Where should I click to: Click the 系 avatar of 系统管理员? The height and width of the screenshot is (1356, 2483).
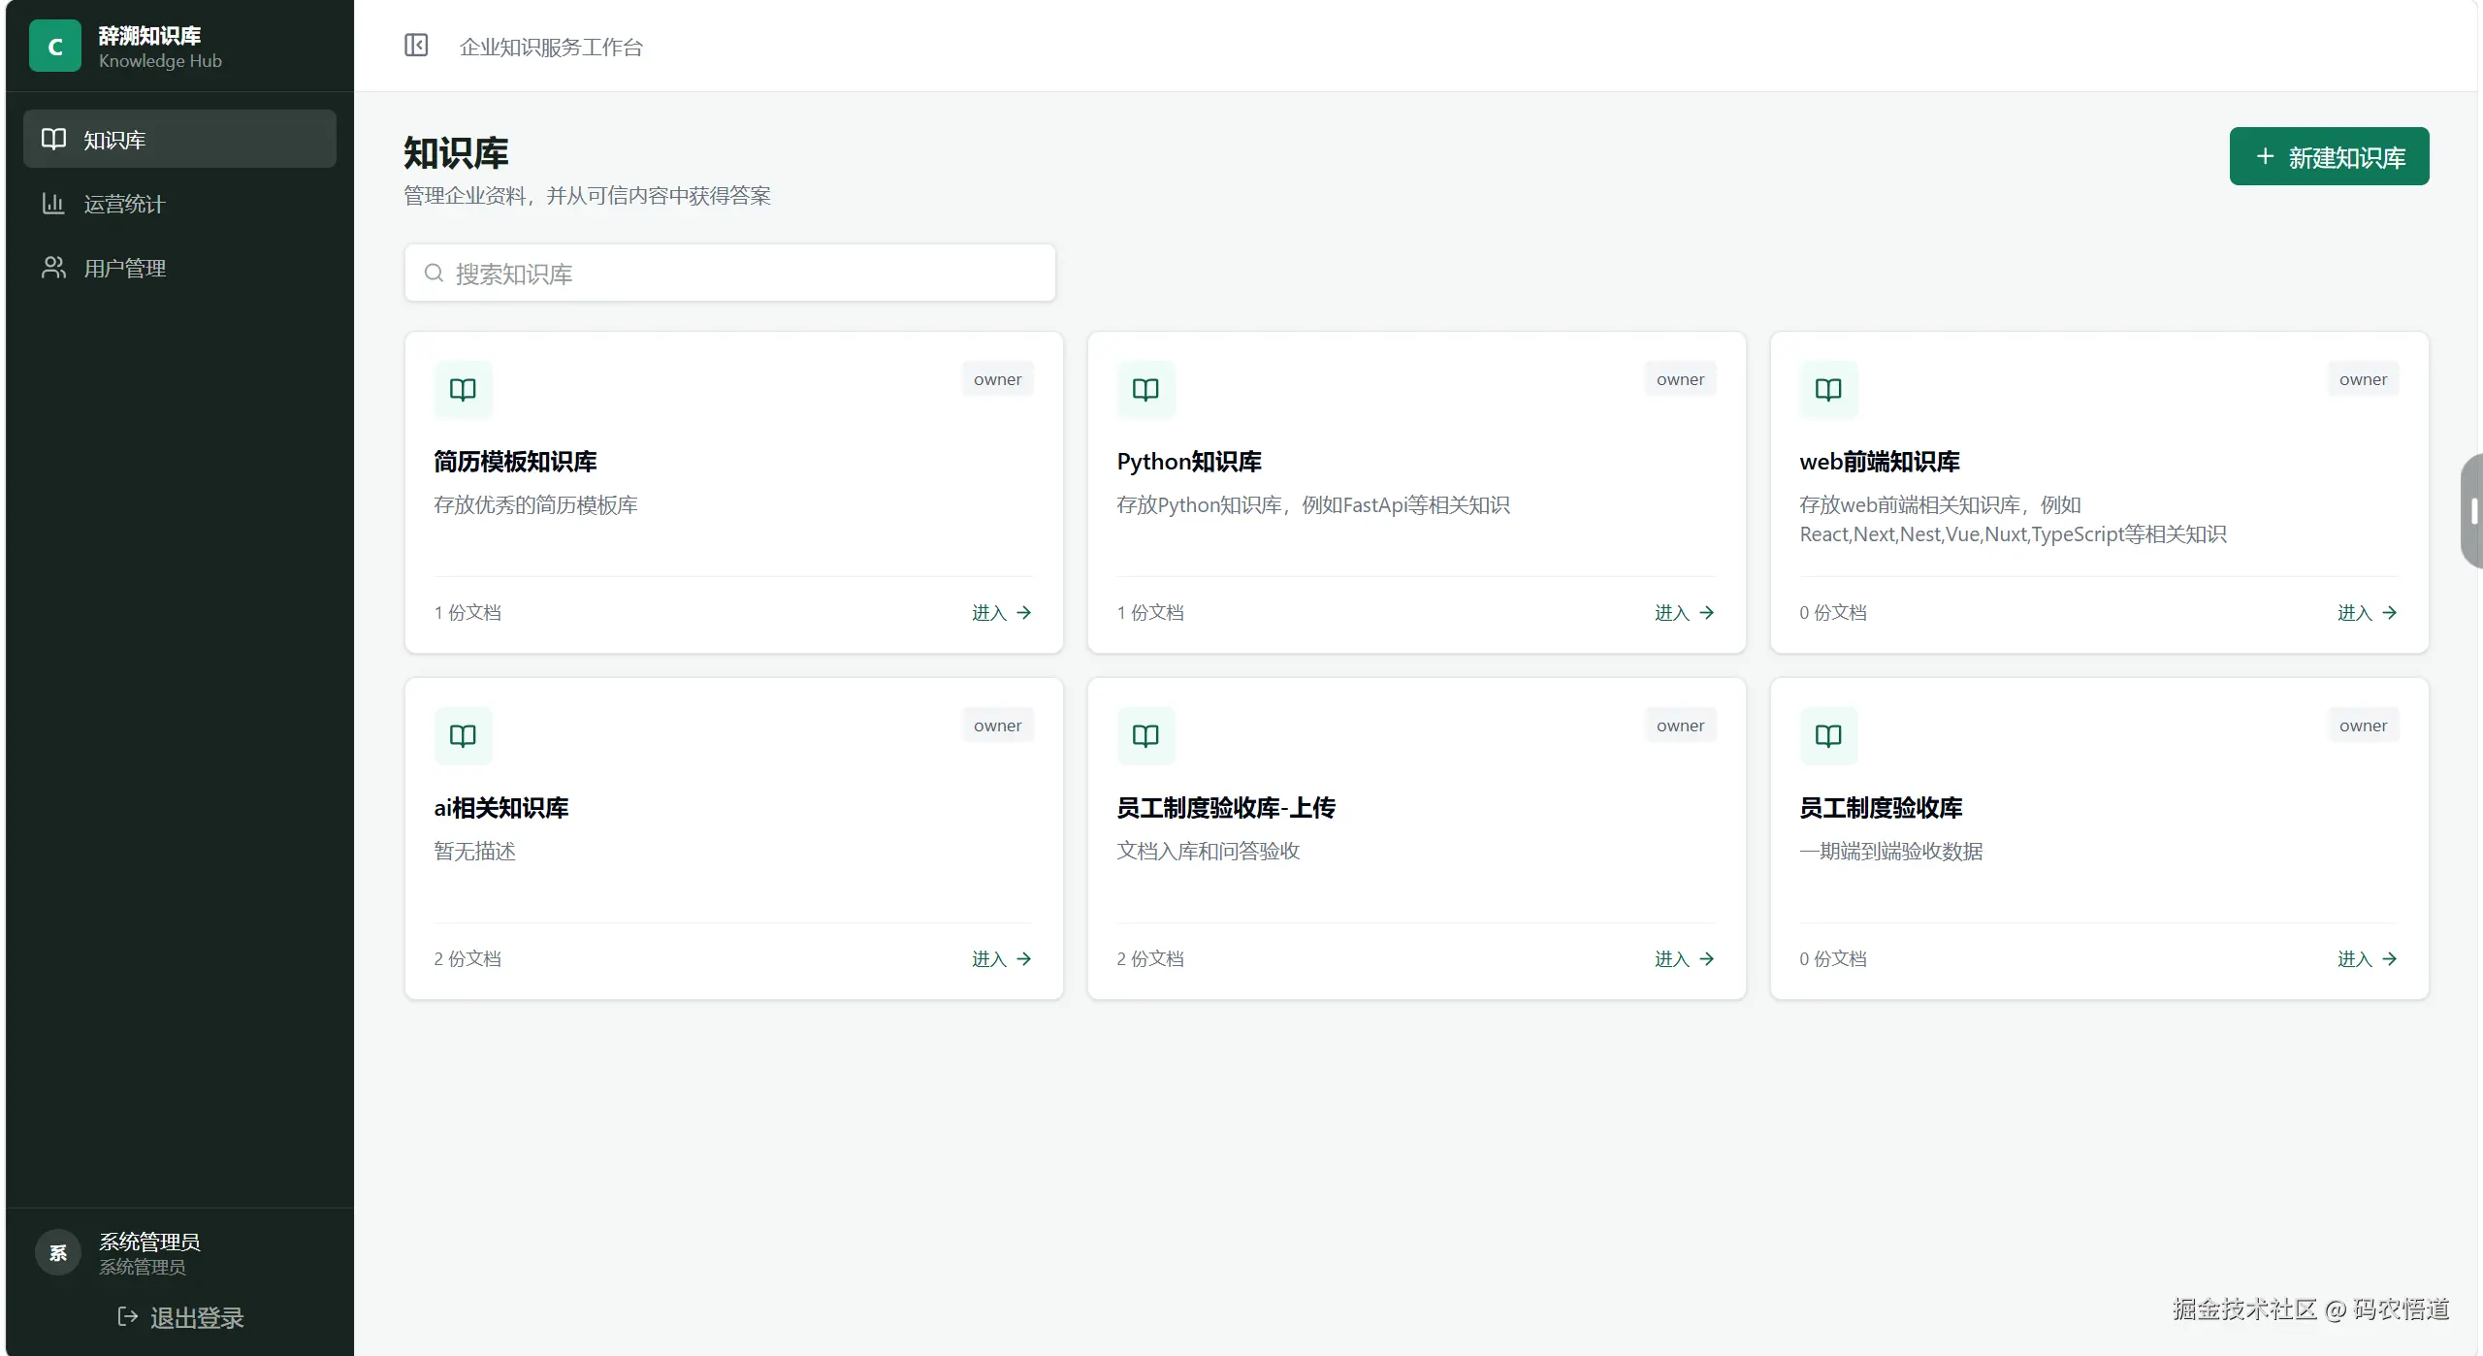[58, 1253]
